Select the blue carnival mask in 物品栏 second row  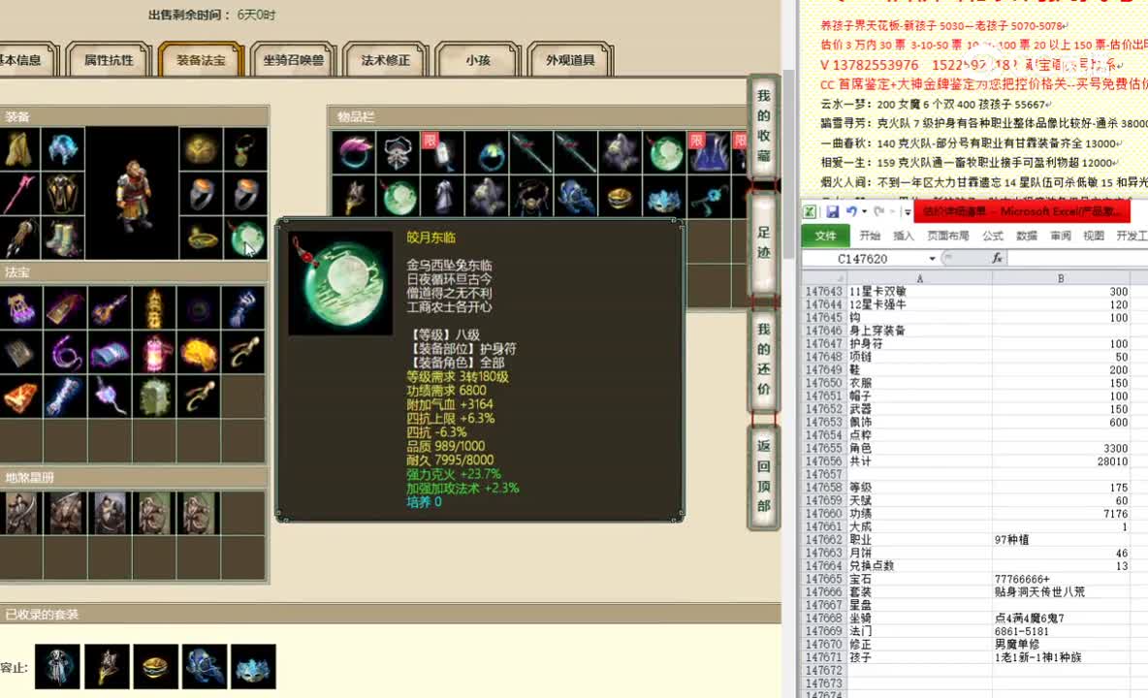coord(665,198)
